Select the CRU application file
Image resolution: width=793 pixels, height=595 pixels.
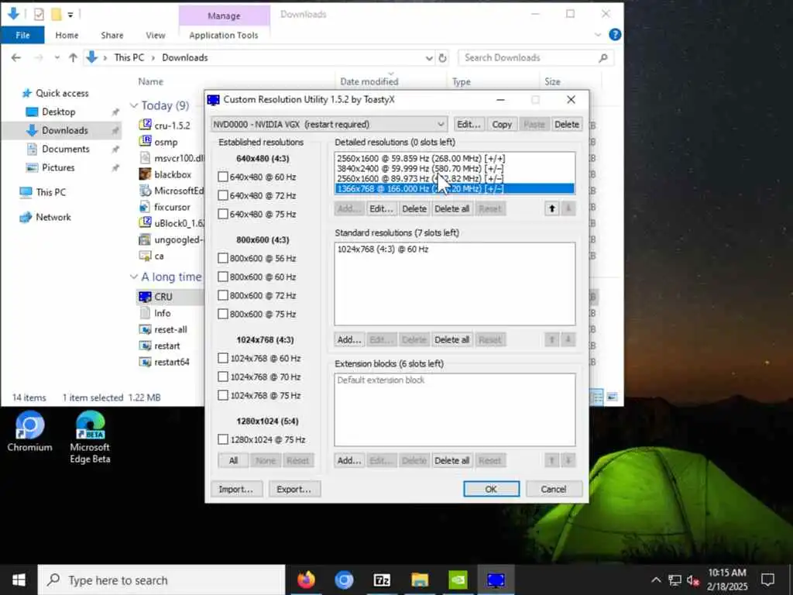163,297
